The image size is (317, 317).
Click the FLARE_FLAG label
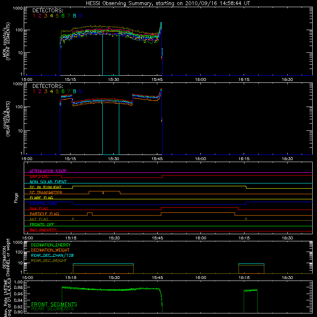pos(41,198)
